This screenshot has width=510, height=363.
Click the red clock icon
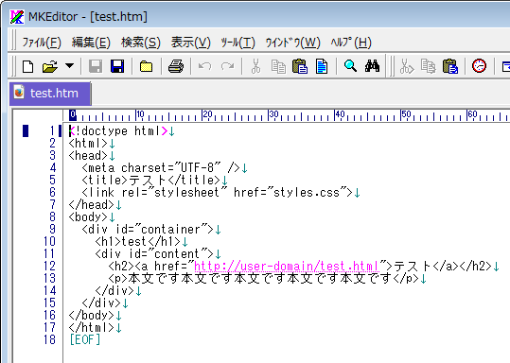[479, 66]
